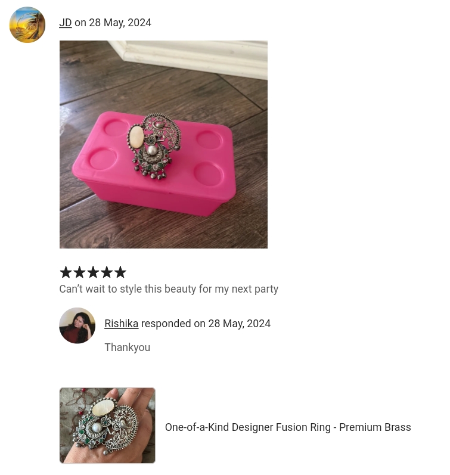Select JD's review date 28 May, 2024

point(120,23)
